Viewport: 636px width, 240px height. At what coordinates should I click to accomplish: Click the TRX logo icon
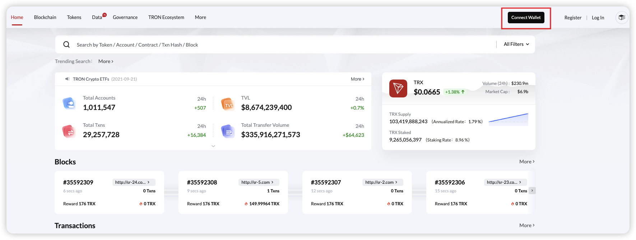click(x=398, y=88)
